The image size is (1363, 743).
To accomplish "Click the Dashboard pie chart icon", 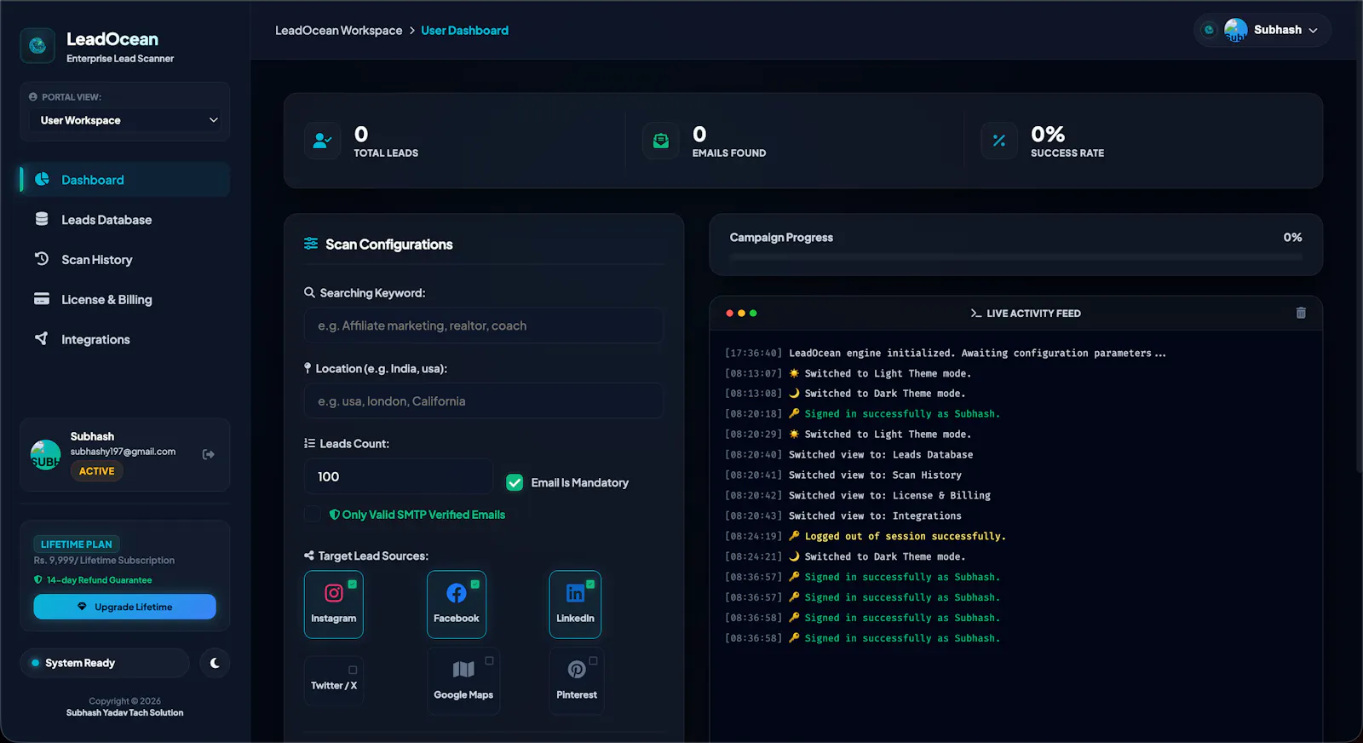I will click(x=42, y=179).
